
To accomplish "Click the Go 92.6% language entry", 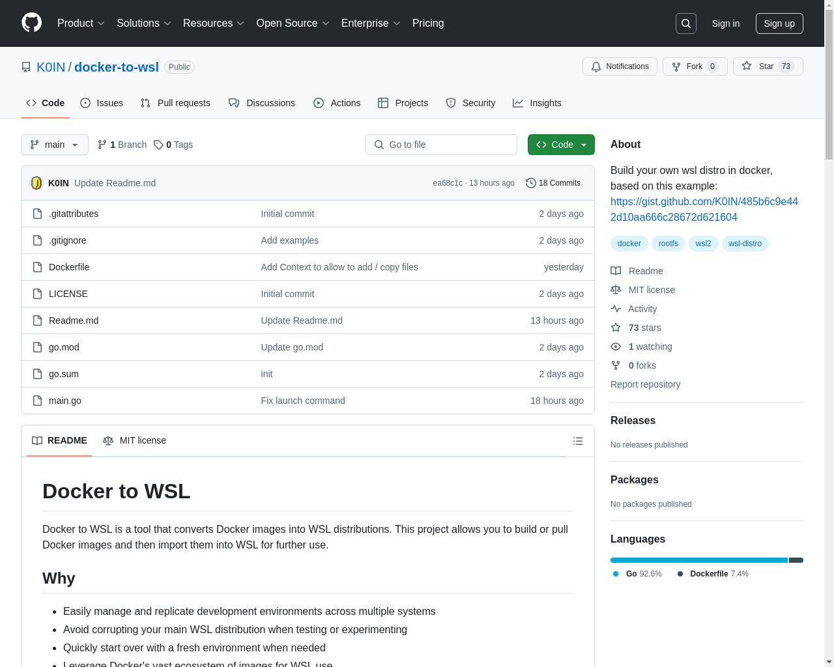I will coord(637,574).
